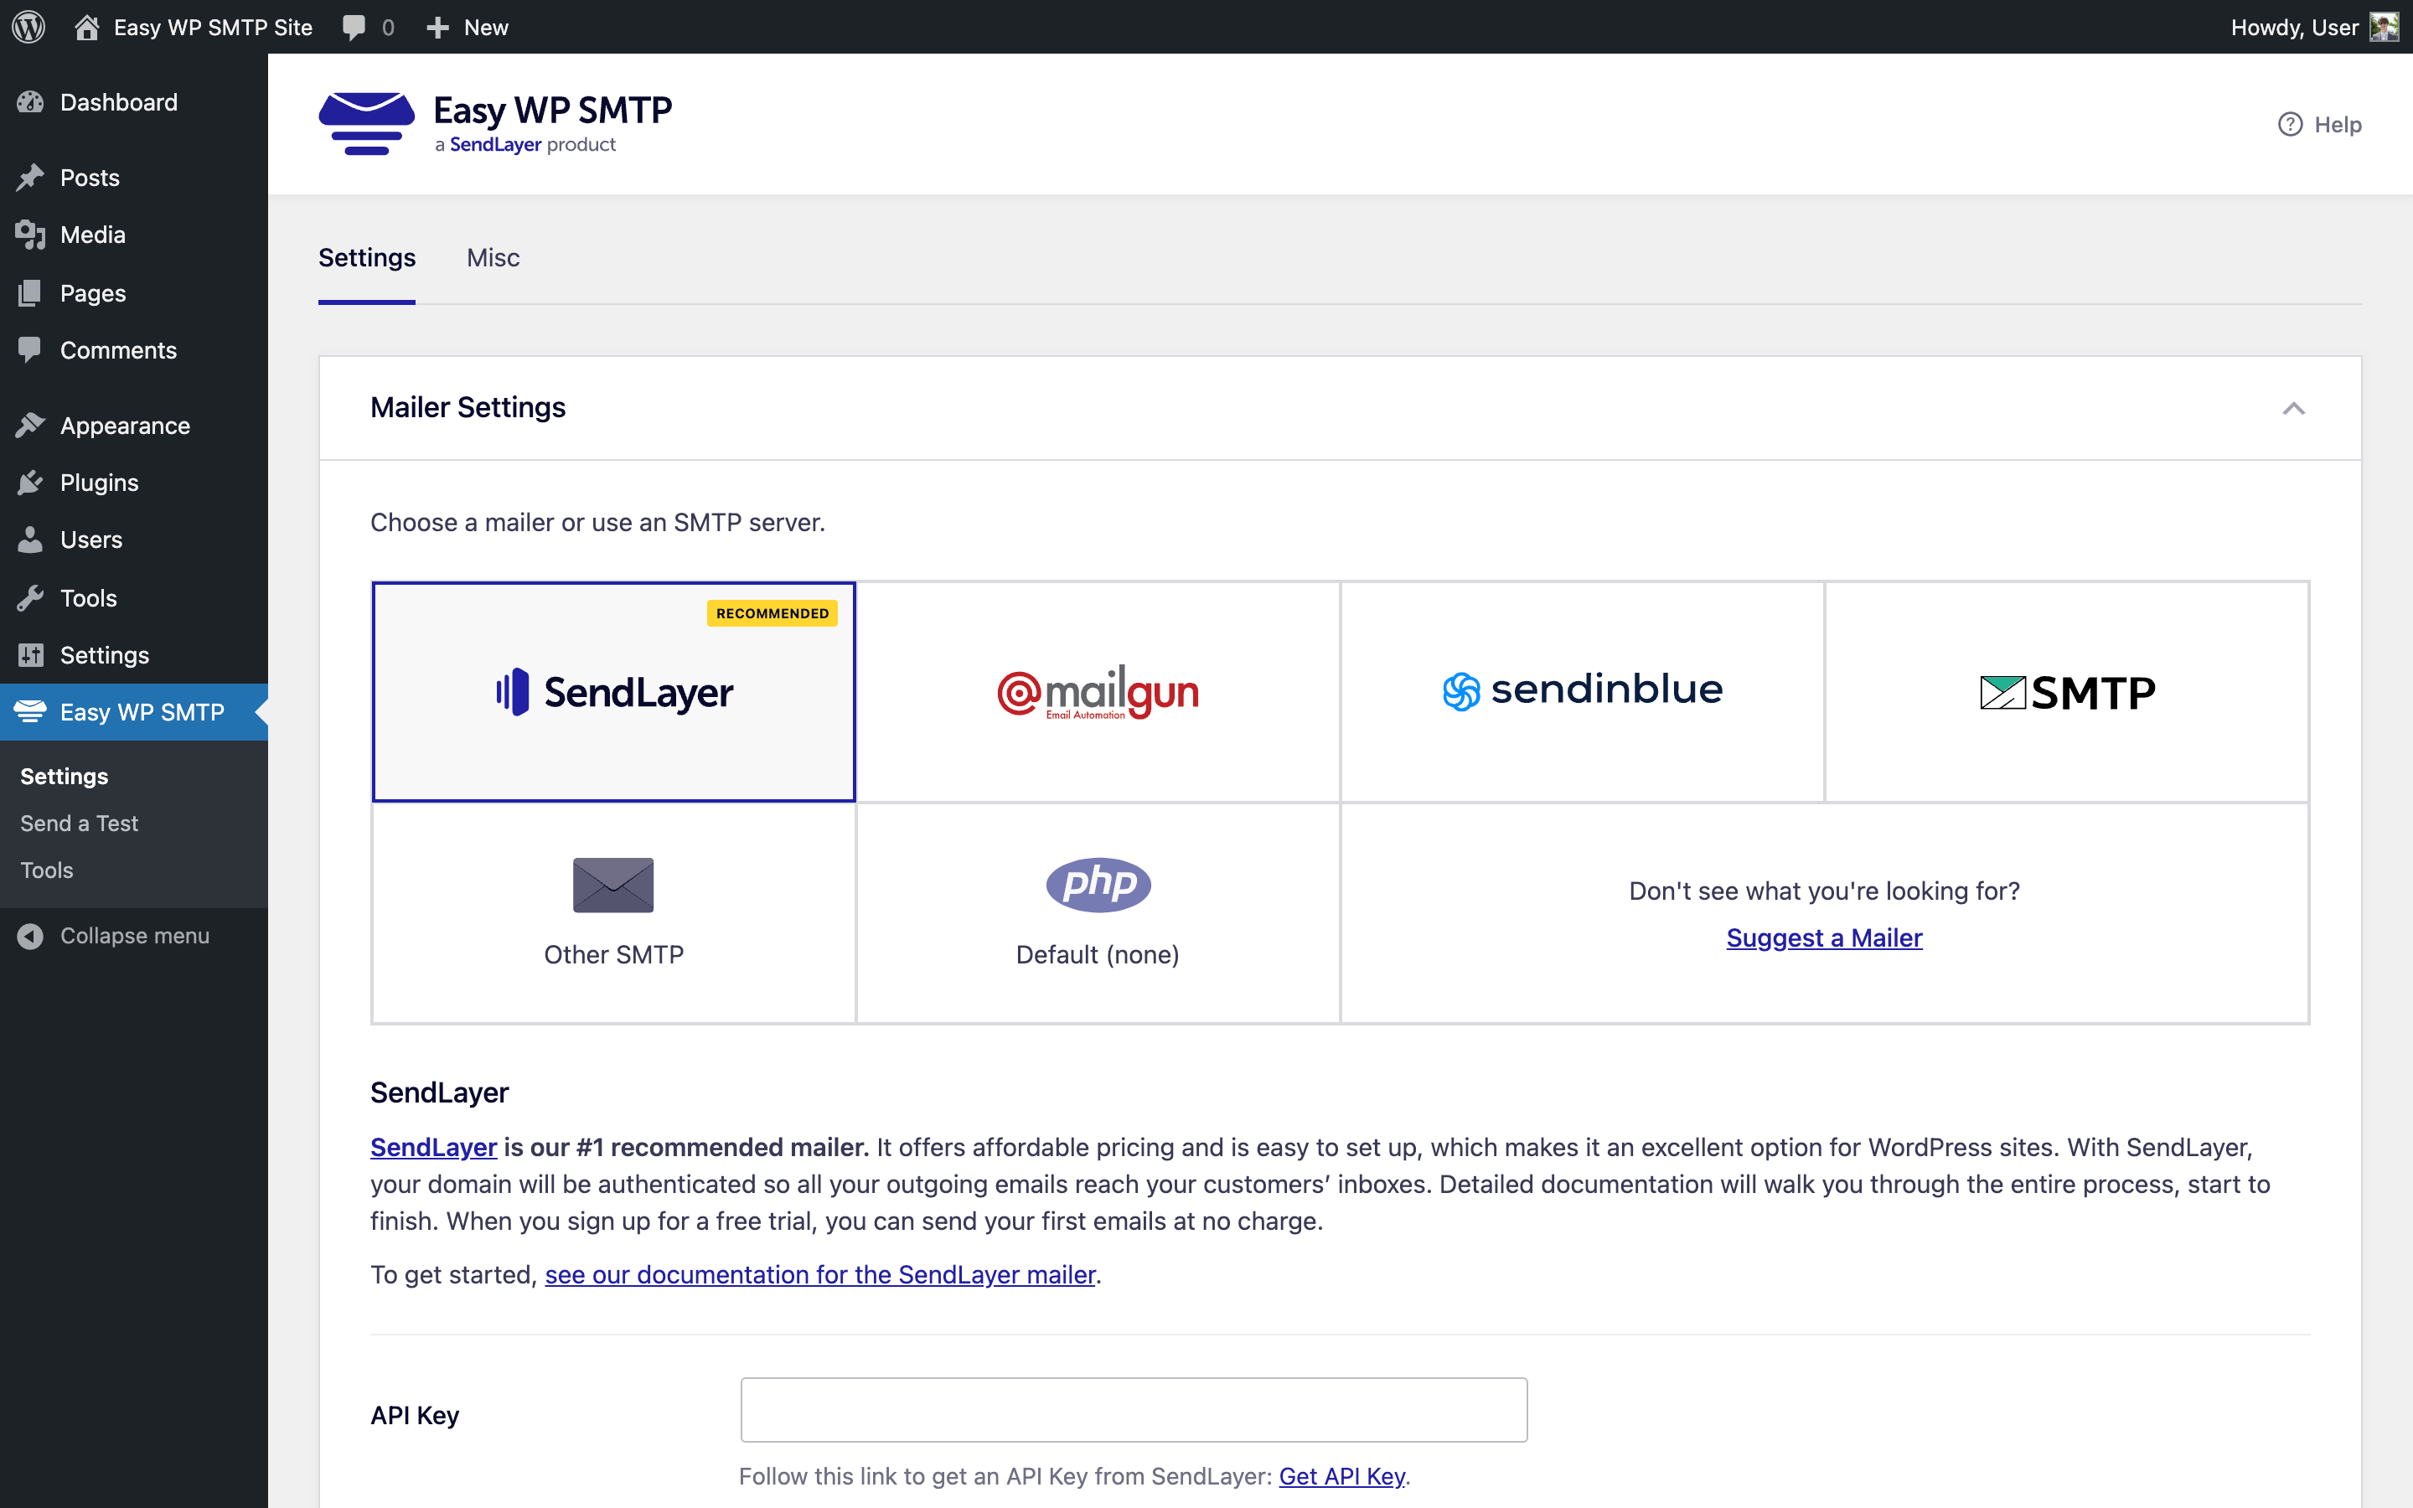This screenshot has width=2413, height=1508.
Task: Click the plus icon for New content
Action: tap(437, 28)
